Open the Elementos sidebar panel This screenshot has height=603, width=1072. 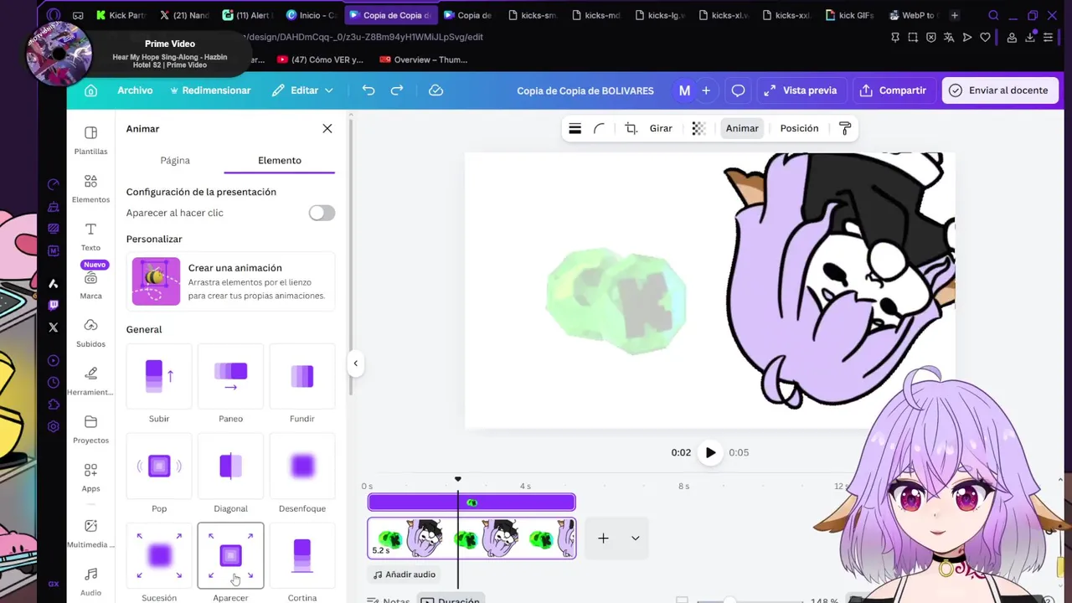point(90,188)
